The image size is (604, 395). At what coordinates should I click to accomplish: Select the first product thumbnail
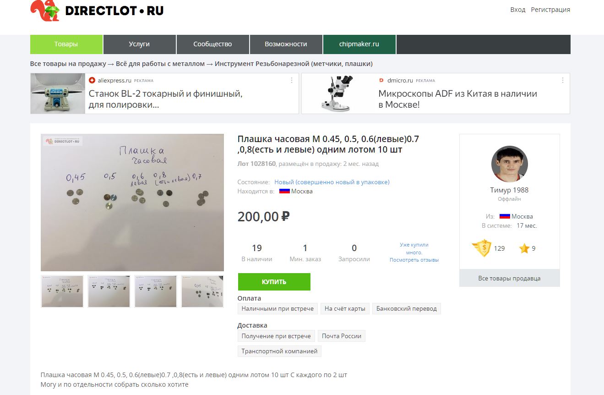pos(62,291)
